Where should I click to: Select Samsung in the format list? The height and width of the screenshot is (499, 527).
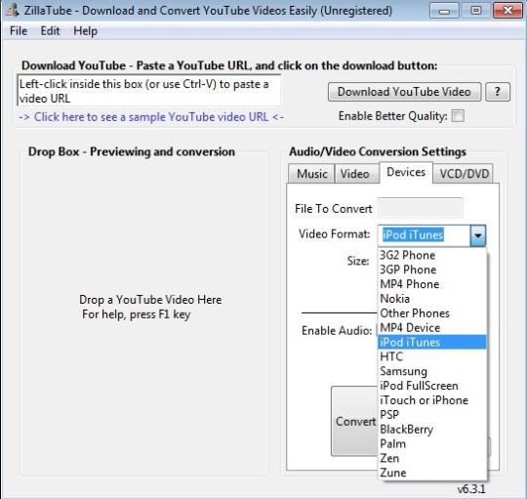(x=432, y=371)
